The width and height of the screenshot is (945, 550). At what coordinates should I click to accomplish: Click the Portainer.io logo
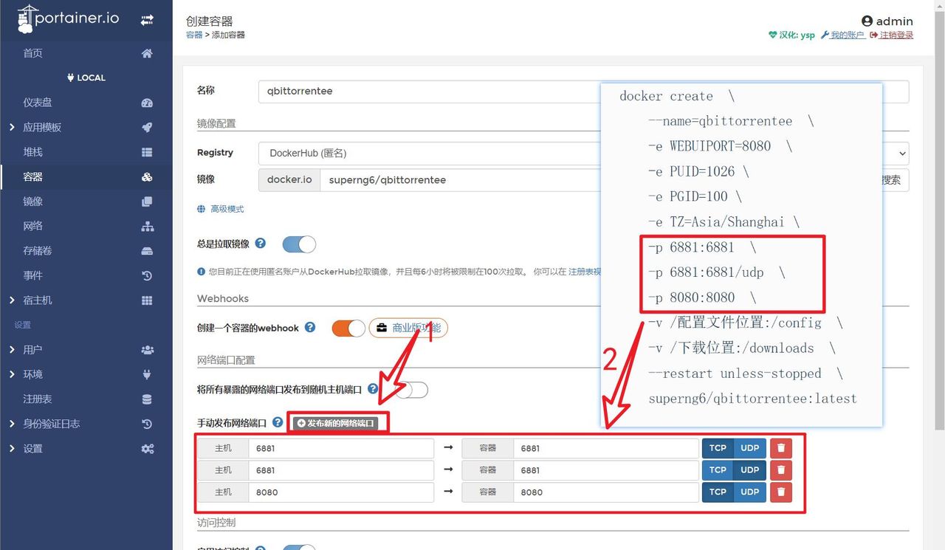click(68, 19)
